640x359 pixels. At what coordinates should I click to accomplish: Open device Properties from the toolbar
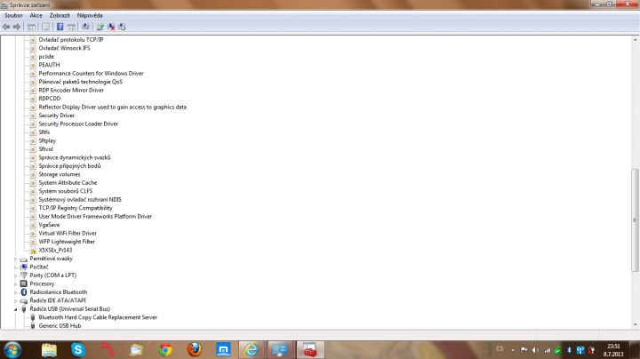click(x=45, y=27)
